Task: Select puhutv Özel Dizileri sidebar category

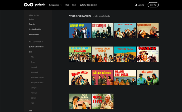Action: 36,47
